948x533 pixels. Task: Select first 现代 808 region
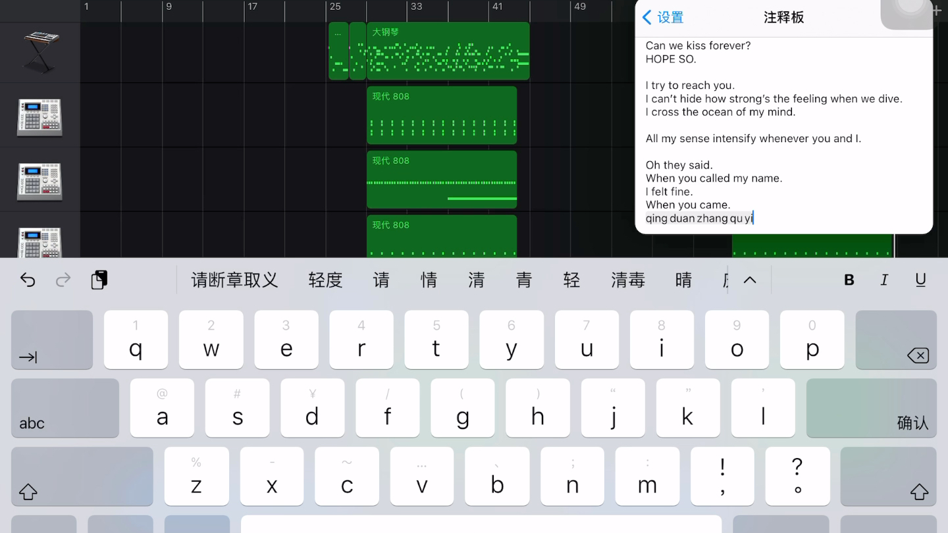442,115
